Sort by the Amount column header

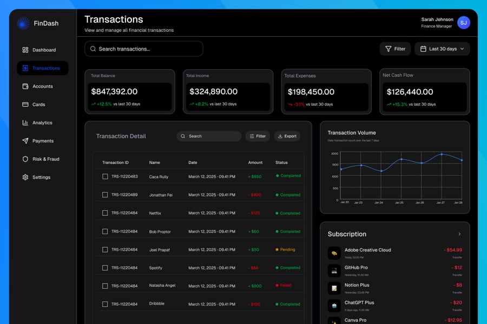click(x=255, y=163)
